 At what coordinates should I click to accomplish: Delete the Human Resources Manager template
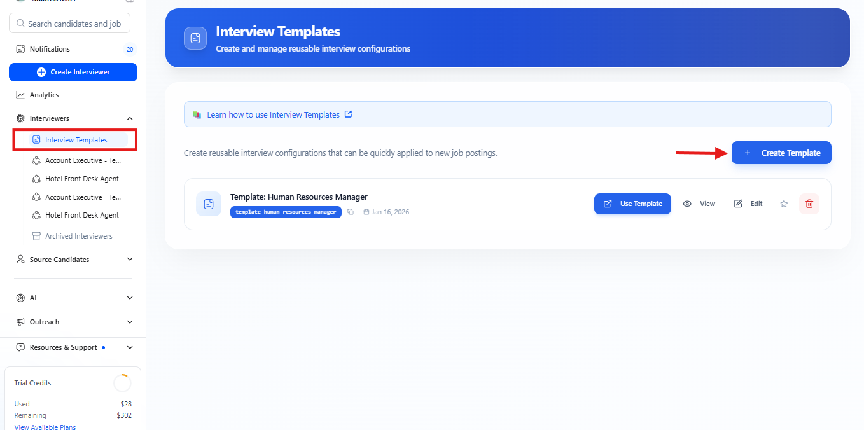point(809,204)
